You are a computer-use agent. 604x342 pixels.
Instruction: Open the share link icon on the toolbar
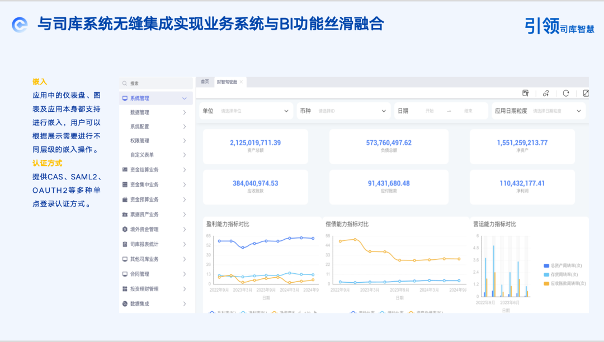pyautogui.click(x=545, y=94)
